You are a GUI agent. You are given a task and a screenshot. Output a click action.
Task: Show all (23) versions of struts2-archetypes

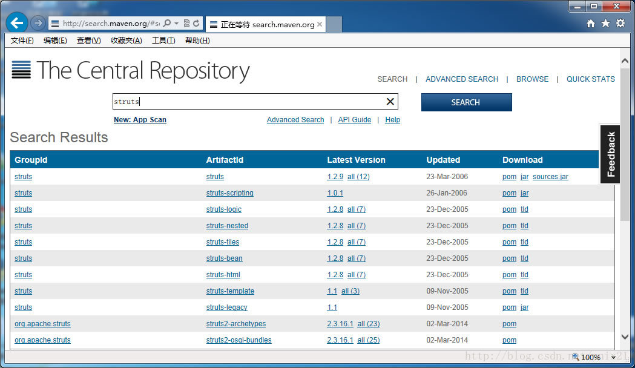click(x=369, y=324)
